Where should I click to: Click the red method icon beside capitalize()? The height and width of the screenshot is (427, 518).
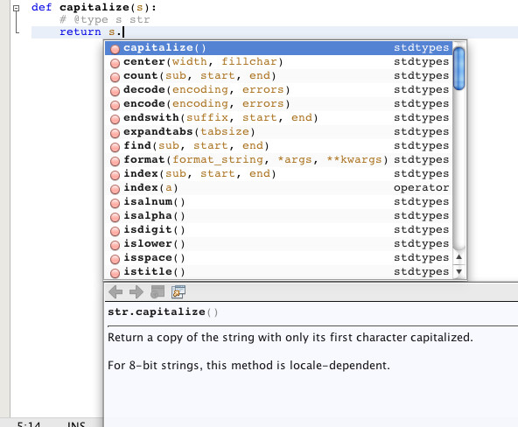tap(115, 49)
